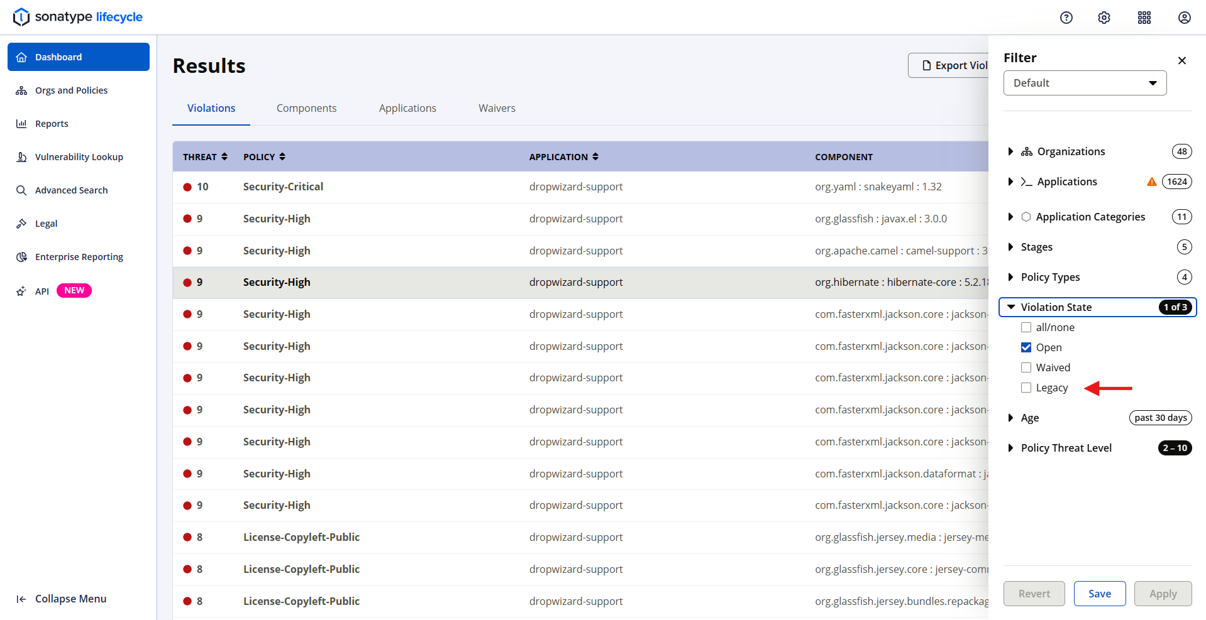Expand the Age filter section
1206x620 pixels.
click(1097, 418)
